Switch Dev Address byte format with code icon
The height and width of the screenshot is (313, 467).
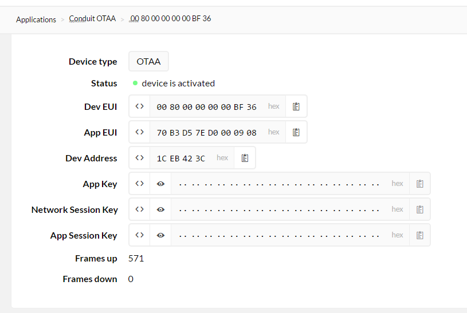coord(139,158)
